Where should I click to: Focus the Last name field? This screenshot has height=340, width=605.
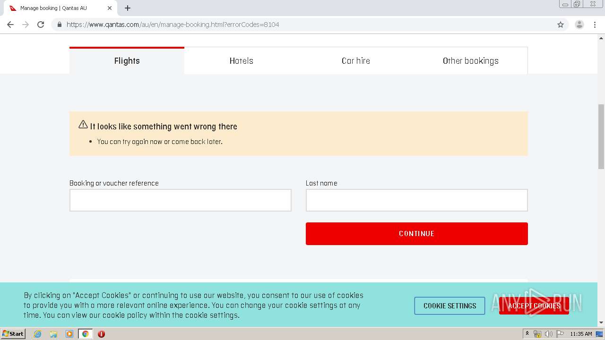(x=416, y=200)
